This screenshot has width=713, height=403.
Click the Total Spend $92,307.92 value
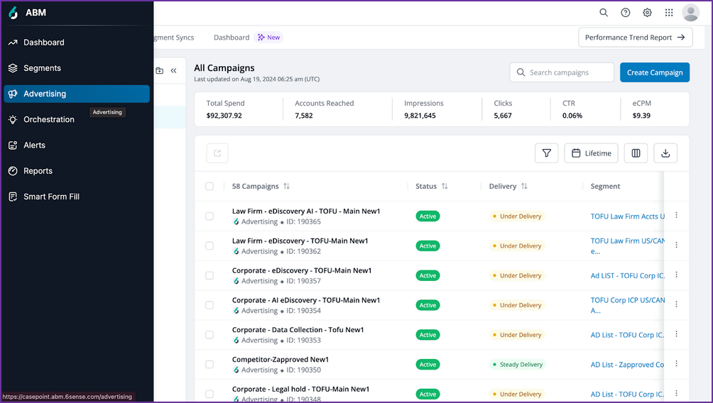(x=224, y=116)
